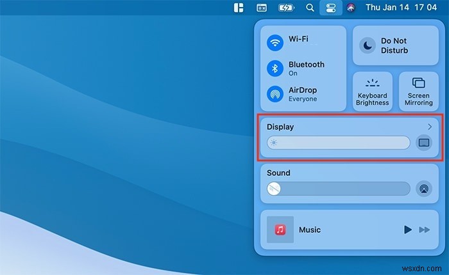
Task: Toggle the Bluetooth icon button
Action: coord(275,68)
